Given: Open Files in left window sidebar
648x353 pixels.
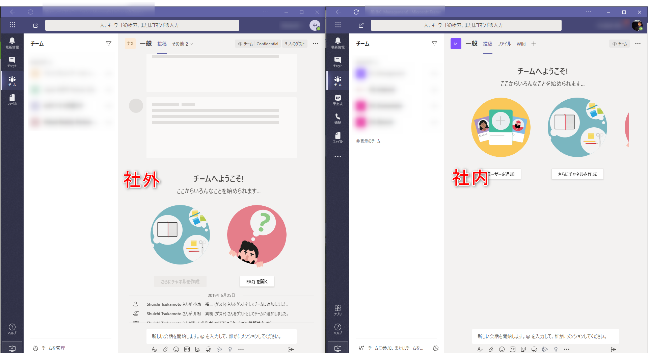Looking at the screenshot, I should (x=12, y=100).
